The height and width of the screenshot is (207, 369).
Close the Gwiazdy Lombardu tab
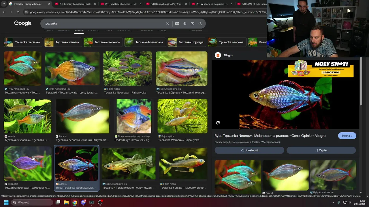(95, 4)
